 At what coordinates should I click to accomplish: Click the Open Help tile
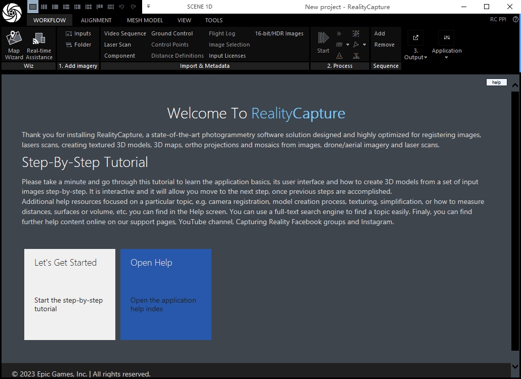pos(166,294)
